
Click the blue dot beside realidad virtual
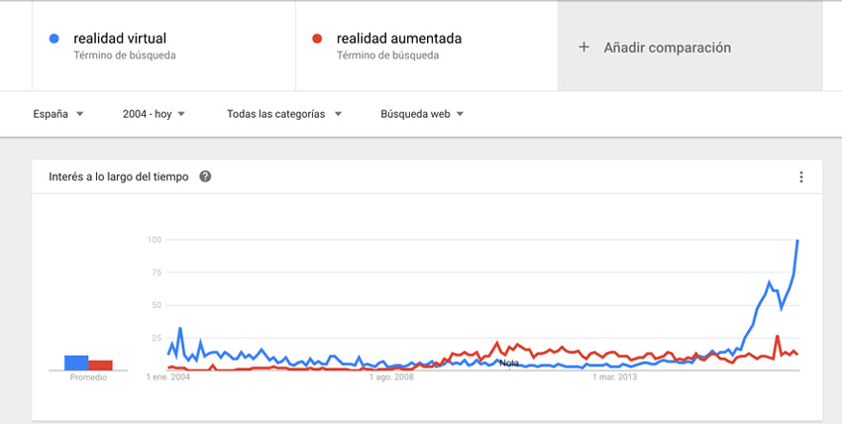[x=53, y=39]
